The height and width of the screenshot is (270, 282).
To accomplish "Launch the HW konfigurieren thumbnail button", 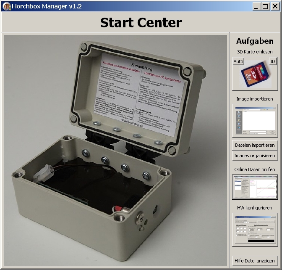I will click(x=255, y=229).
